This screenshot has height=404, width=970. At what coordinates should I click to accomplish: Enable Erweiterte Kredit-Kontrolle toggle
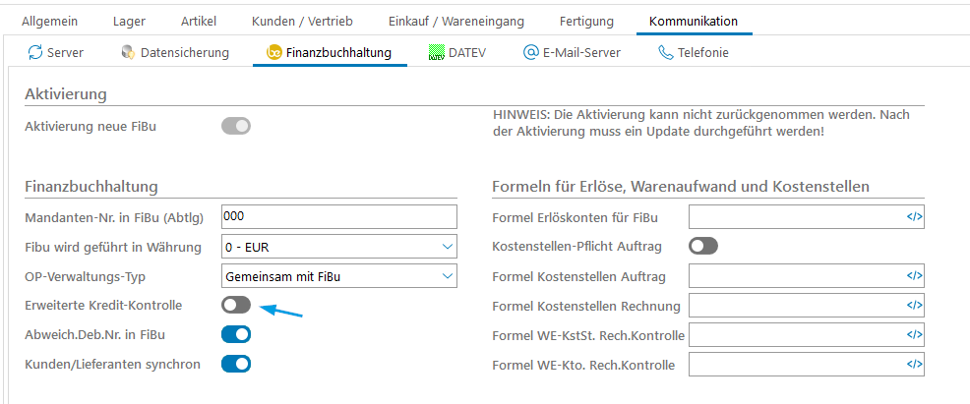(x=236, y=306)
